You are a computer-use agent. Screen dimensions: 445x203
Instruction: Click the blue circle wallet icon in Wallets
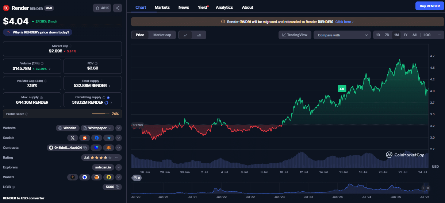(x=85, y=177)
